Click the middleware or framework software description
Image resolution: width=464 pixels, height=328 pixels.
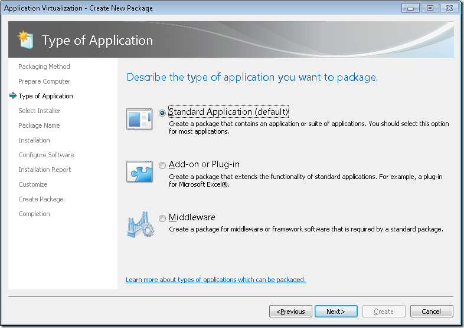[x=306, y=229]
